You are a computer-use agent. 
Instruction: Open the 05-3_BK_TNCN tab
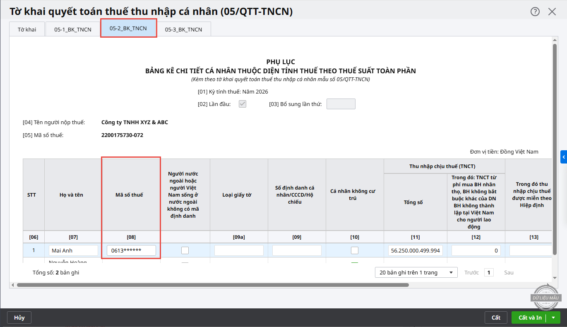[x=183, y=29]
